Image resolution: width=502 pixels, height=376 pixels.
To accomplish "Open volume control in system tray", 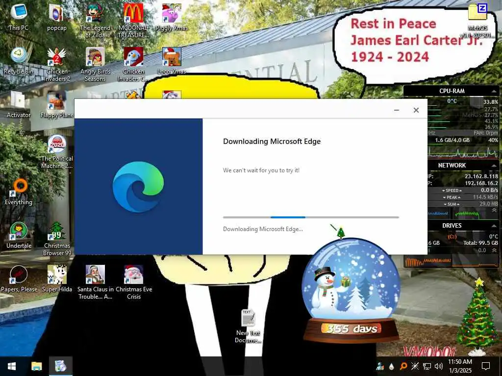I will click(439, 366).
